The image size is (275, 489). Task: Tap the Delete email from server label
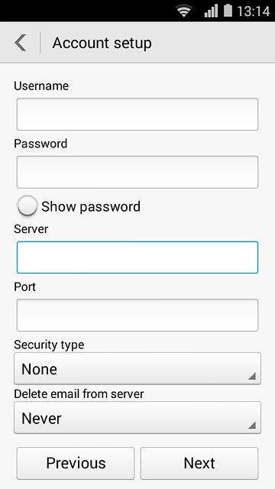(x=79, y=394)
